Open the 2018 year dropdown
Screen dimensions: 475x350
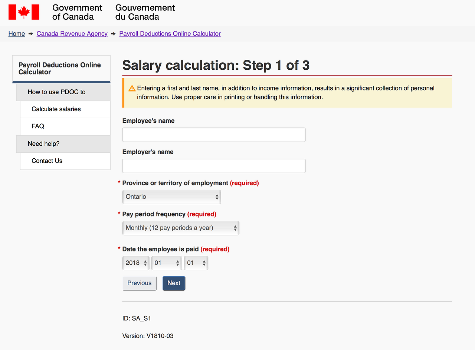point(135,263)
